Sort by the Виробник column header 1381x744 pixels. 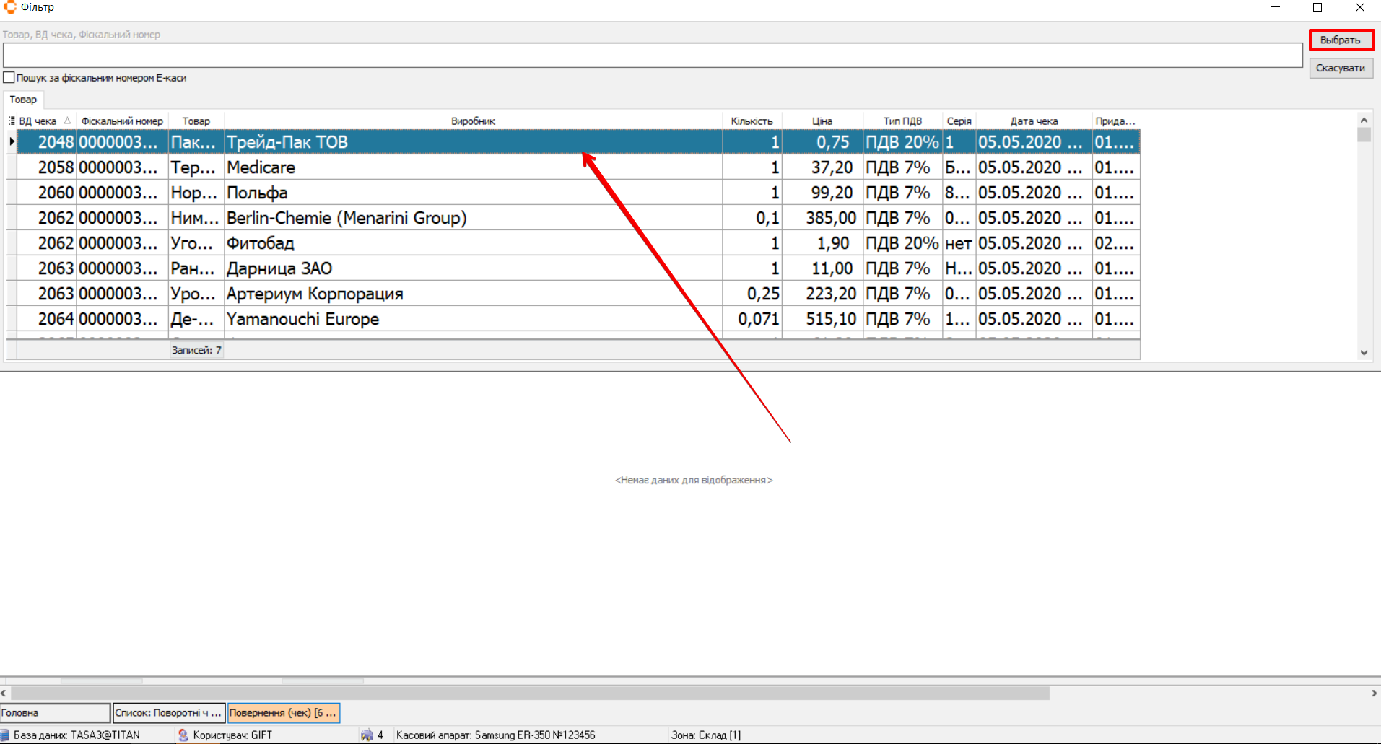click(x=473, y=121)
